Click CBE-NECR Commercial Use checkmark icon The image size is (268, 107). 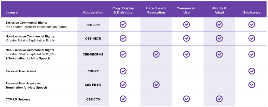click(186, 38)
